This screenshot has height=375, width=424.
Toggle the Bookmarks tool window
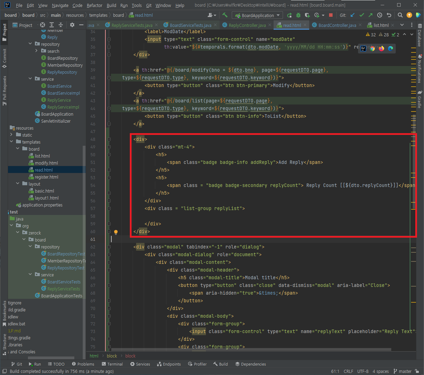tap(5, 313)
